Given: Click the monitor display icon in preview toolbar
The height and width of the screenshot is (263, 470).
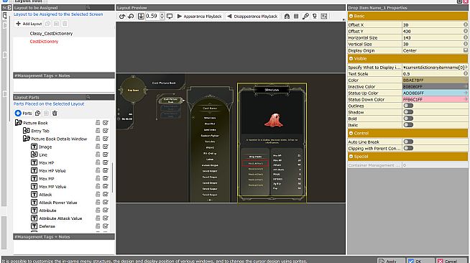Looking at the screenshot, I should coord(170,17).
